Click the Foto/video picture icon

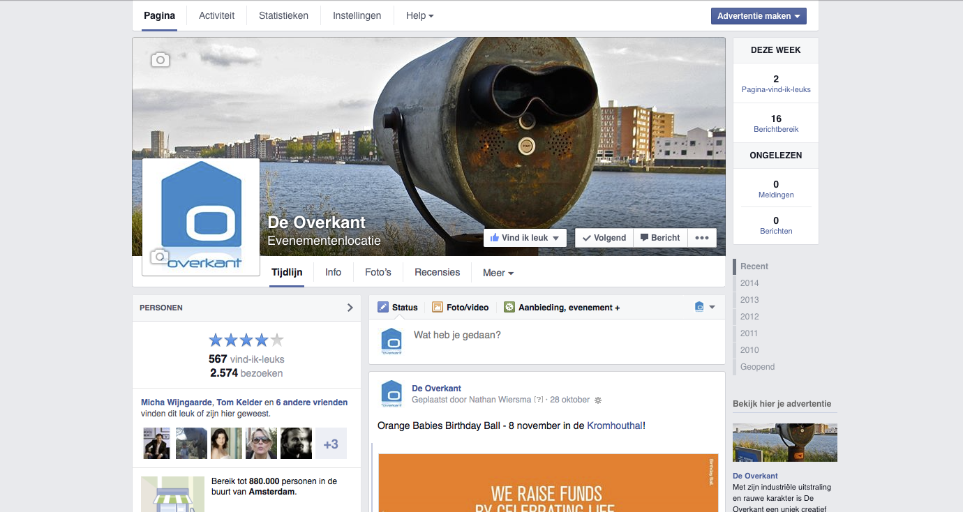(x=438, y=307)
